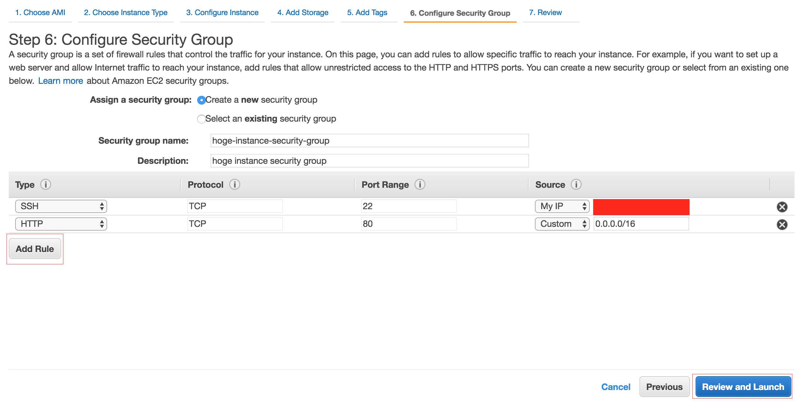Select an existing security group radio
Screen dimensions: 797x402
coord(201,119)
